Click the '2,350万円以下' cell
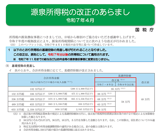The height and width of the screenshot is (131, 160). coord(36,110)
